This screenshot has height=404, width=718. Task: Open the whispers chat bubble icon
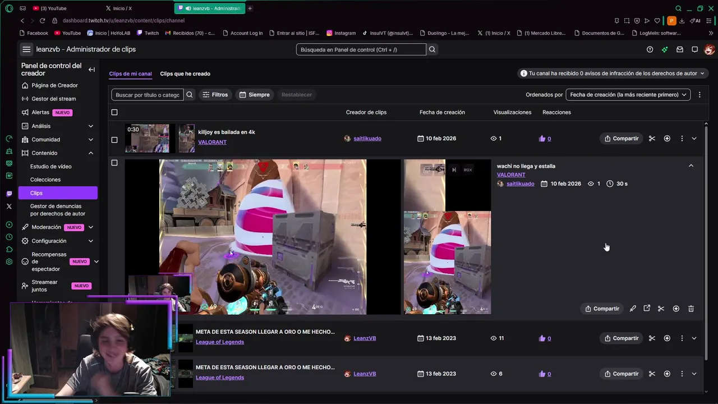coord(694,49)
